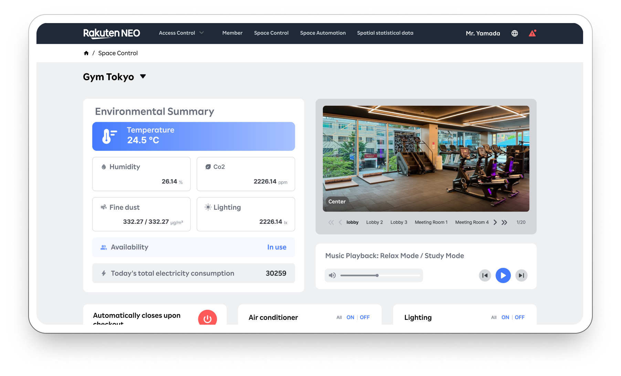Turn all Lighting OFF
Image resolution: width=621 pixels, height=376 pixels.
pos(519,317)
